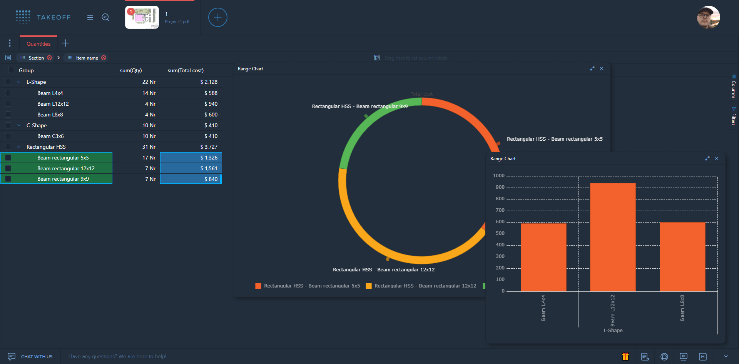Uncheck the Beam rectangular 5x5 checkbox

click(8, 158)
